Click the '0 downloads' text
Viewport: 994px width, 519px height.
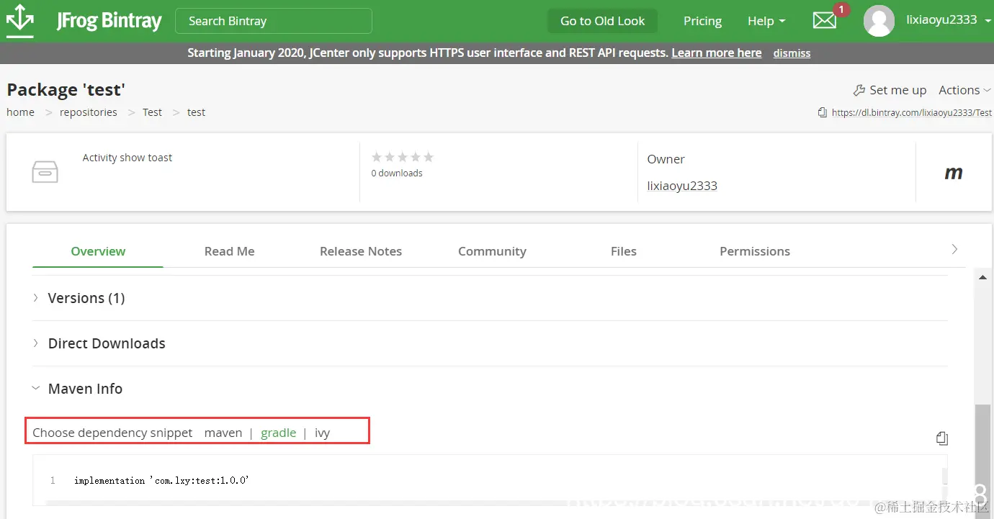coord(397,173)
